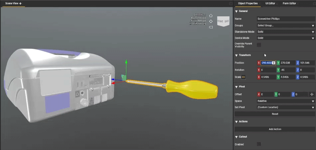This screenshot has width=316, height=150.
Task: Click the view orientation cube
Action: coord(223,21)
